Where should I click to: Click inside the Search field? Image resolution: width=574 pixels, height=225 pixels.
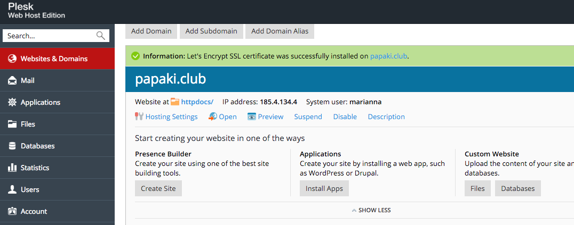click(x=56, y=36)
